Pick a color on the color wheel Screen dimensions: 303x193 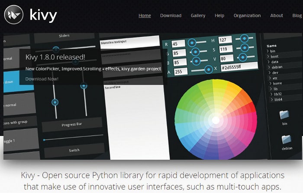(x=215, y=118)
